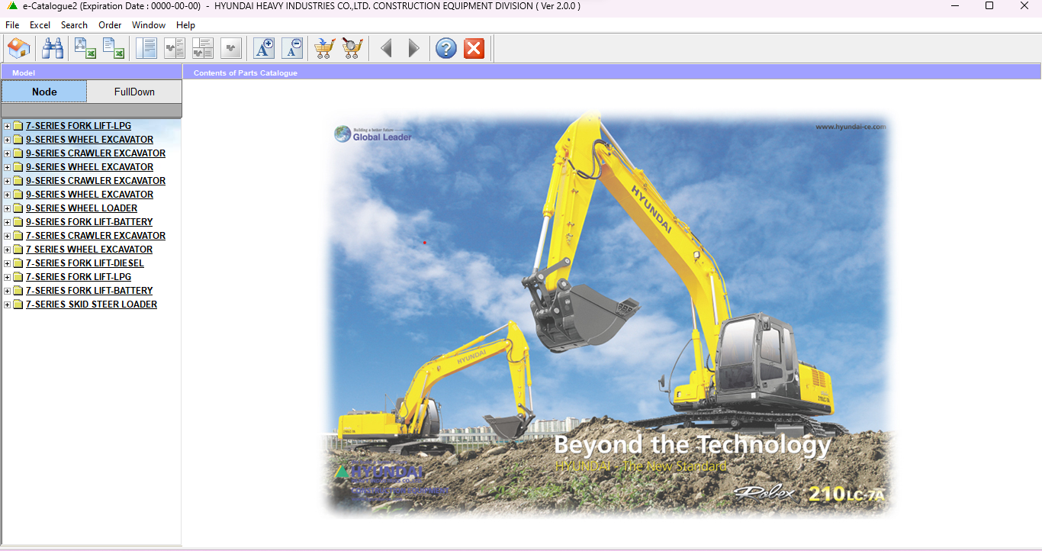Open the Window menu

(149, 25)
